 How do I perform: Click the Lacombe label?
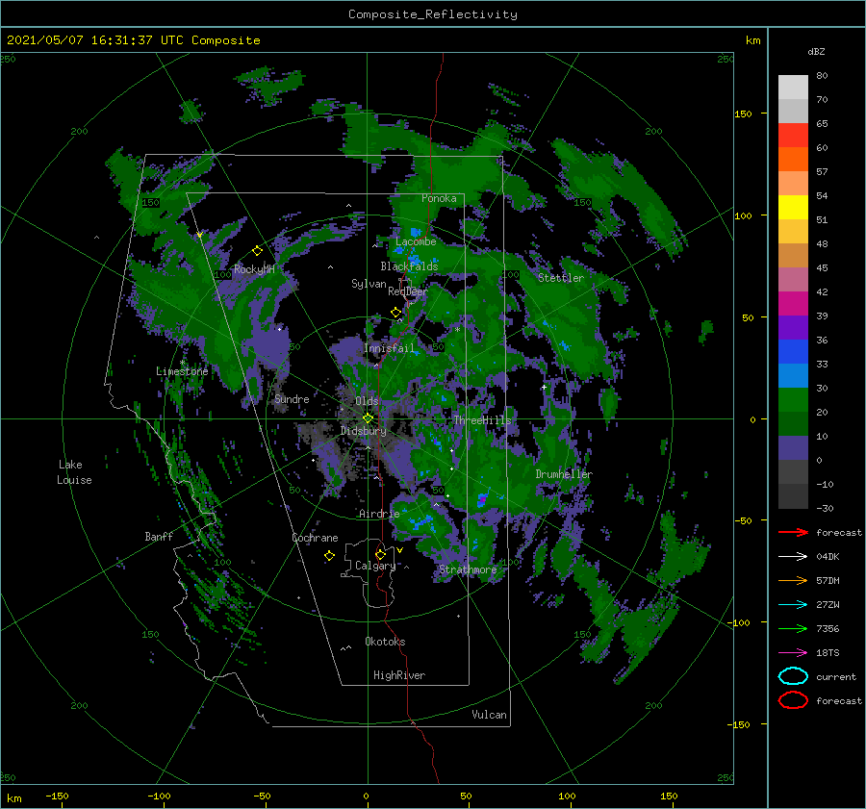point(416,241)
